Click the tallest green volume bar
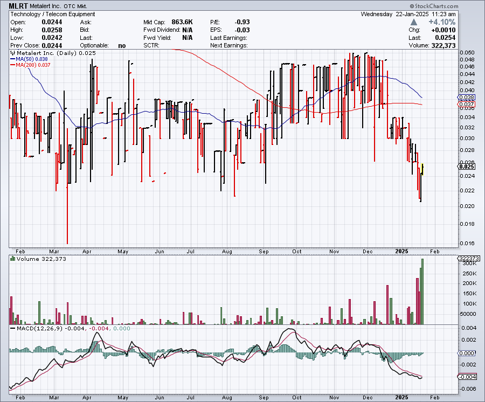Screen dimensions: 485x402 tap(422, 292)
